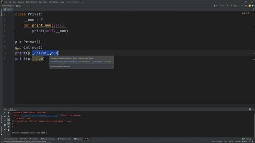Open the Terminal tool window

click(x=78, y=139)
